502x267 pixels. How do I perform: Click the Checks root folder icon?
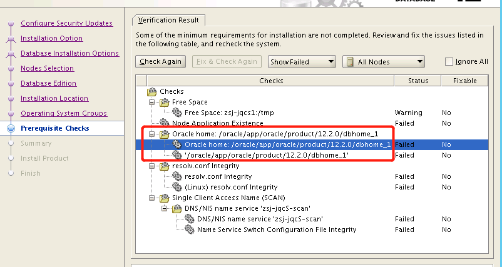[152, 92]
